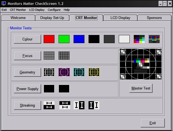The width and height of the screenshot is (173, 131).
Task: Switch to the Display Set-Up tab
Action: [52, 18]
